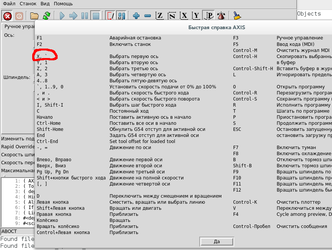Click the Control+Левая кнопка shortcut text
This screenshot has width=332, height=250.
pos(63,233)
